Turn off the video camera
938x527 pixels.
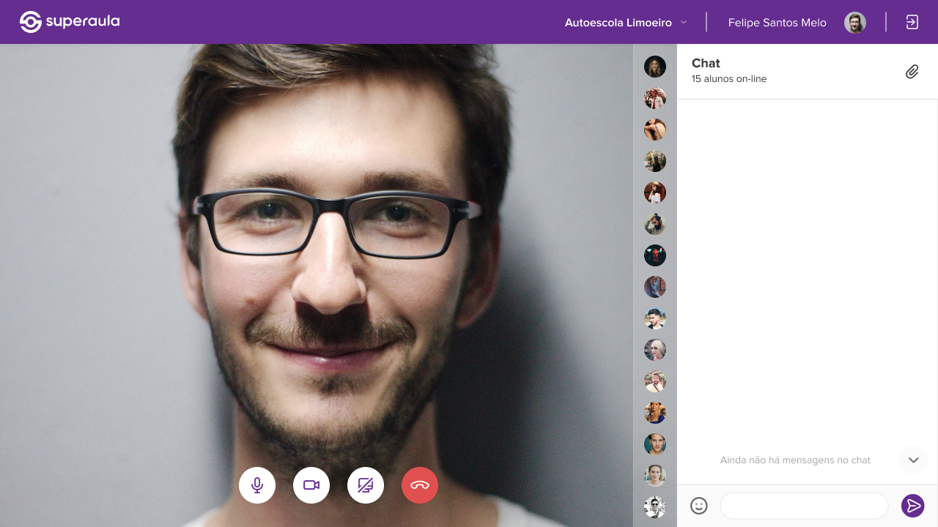tap(311, 485)
